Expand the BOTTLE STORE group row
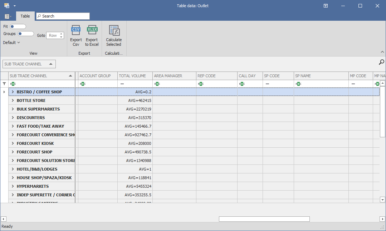 tap(13, 100)
